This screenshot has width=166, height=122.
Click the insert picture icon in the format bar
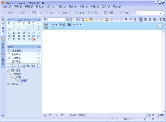click(x=82, y=19)
